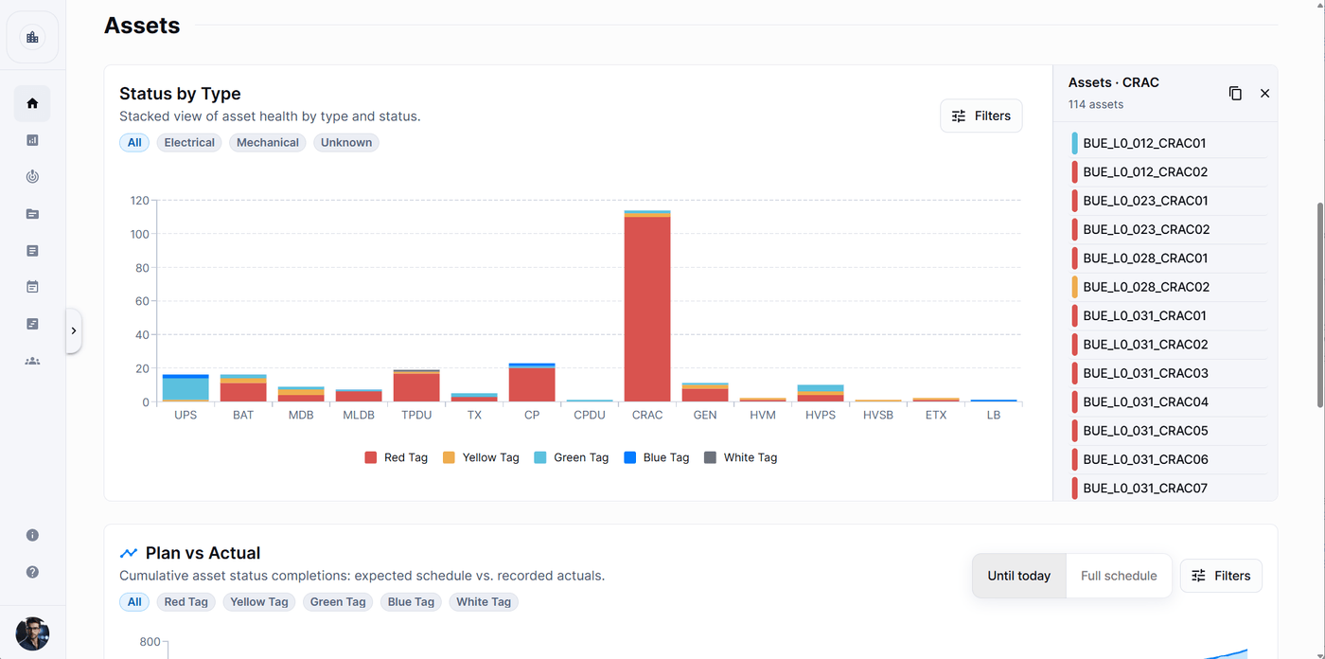Select the All chip under Status by Type
Image resolution: width=1325 pixels, height=659 pixels.
pos(134,143)
